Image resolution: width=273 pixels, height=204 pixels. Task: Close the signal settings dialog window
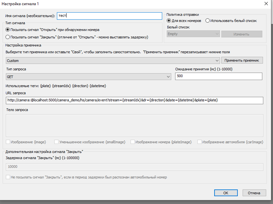click(x=263, y=4)
